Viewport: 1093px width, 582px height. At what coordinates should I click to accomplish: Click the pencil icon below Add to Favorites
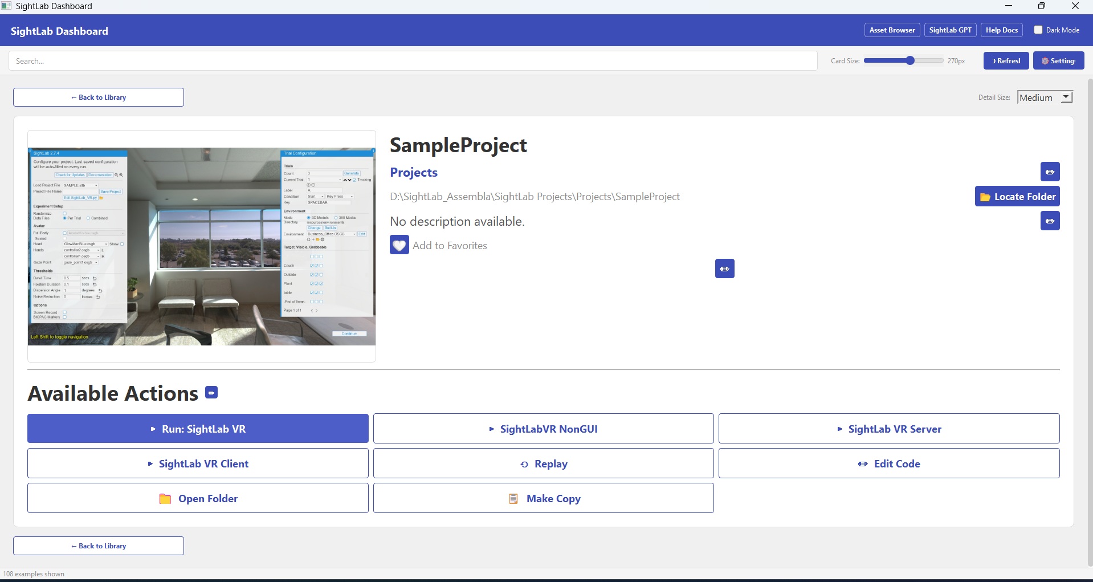tap(724, 268)
